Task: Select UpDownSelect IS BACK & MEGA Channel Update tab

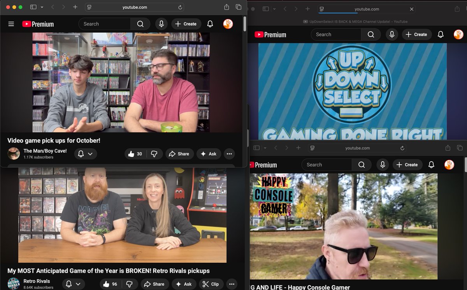Action: [355, 22]
